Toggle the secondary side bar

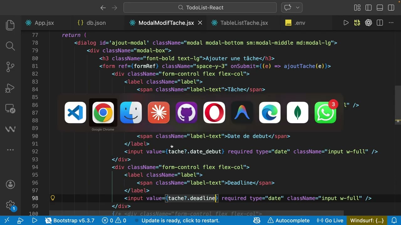click(x=391, y=8)
